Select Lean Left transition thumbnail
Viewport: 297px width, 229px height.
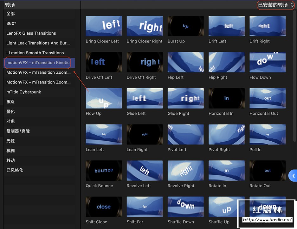coord(104,134)
